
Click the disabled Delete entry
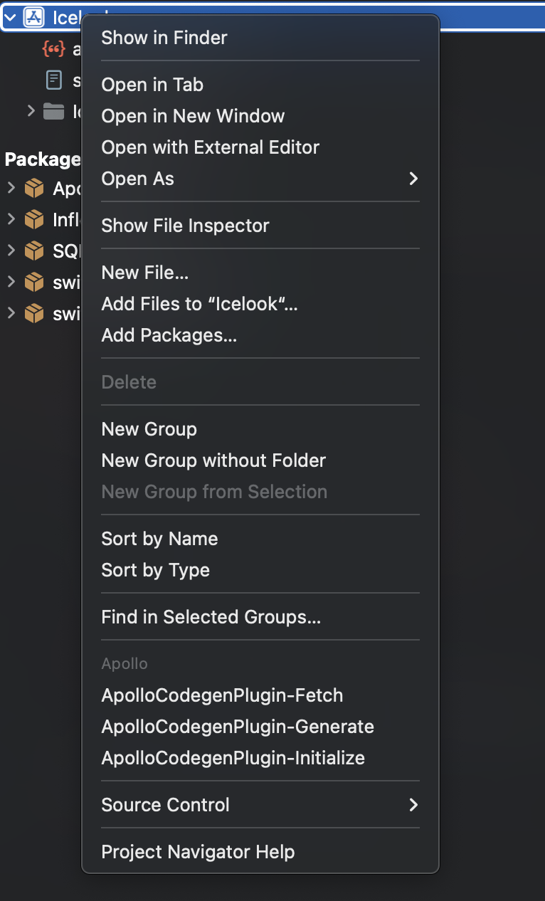coord(260,382)
